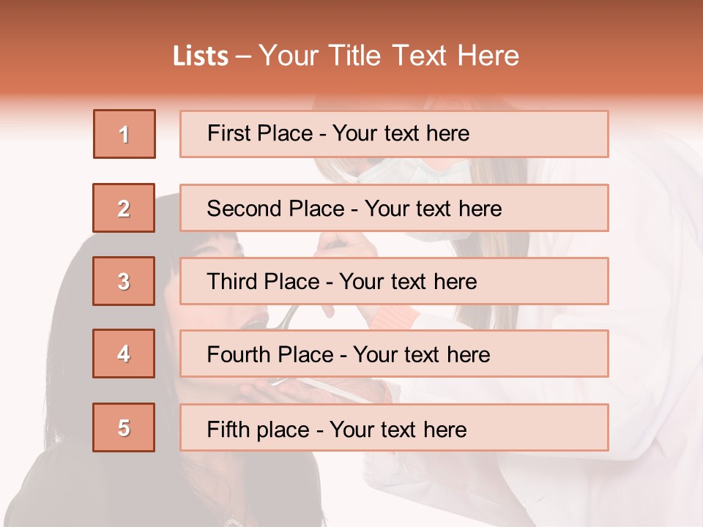Select the number 4 square

pos(124,354)
